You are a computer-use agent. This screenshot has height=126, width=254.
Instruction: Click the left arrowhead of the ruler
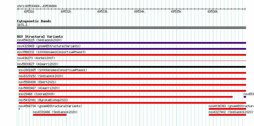coord(18,9)
